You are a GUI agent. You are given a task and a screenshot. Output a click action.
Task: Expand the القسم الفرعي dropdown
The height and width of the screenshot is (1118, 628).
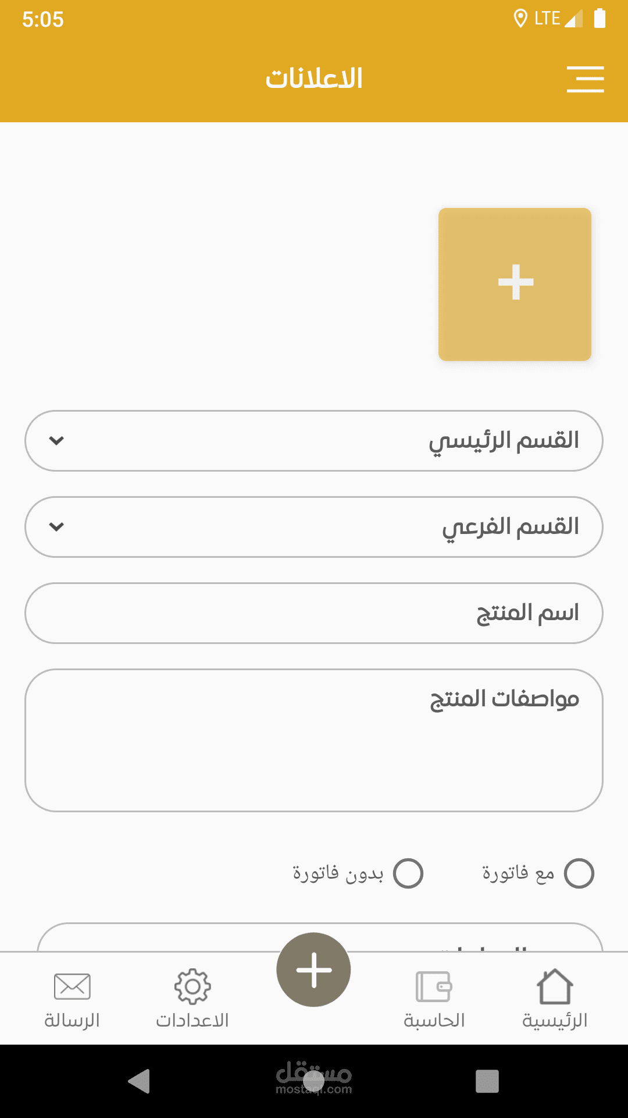314,527
